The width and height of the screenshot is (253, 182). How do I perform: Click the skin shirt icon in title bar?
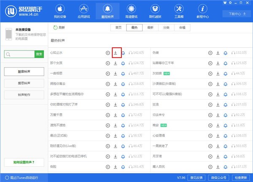(225, 3)
